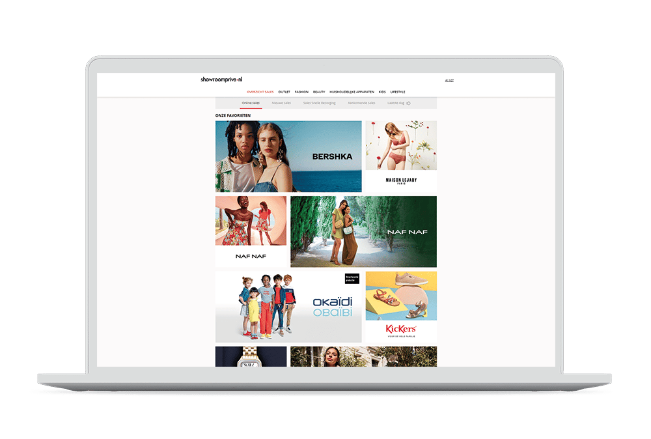Click the Al lid? login link

coord(448,79)
